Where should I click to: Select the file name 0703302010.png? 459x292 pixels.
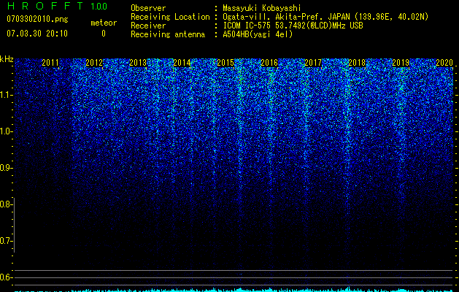coord(37,19)
